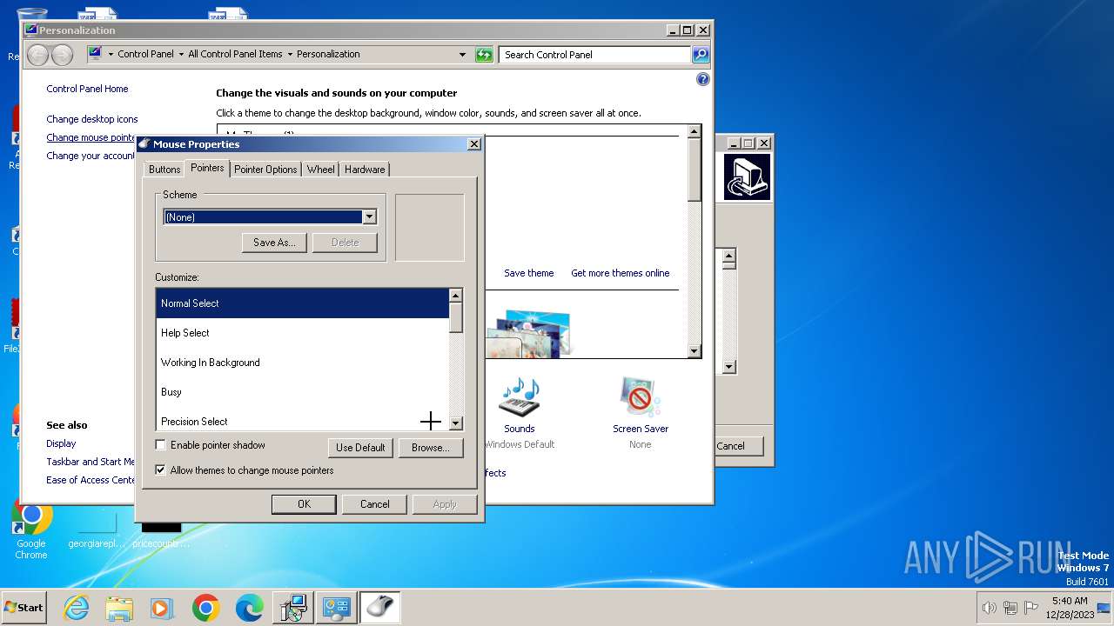Confirm Mouse Properties with OK

click(304, 504)
